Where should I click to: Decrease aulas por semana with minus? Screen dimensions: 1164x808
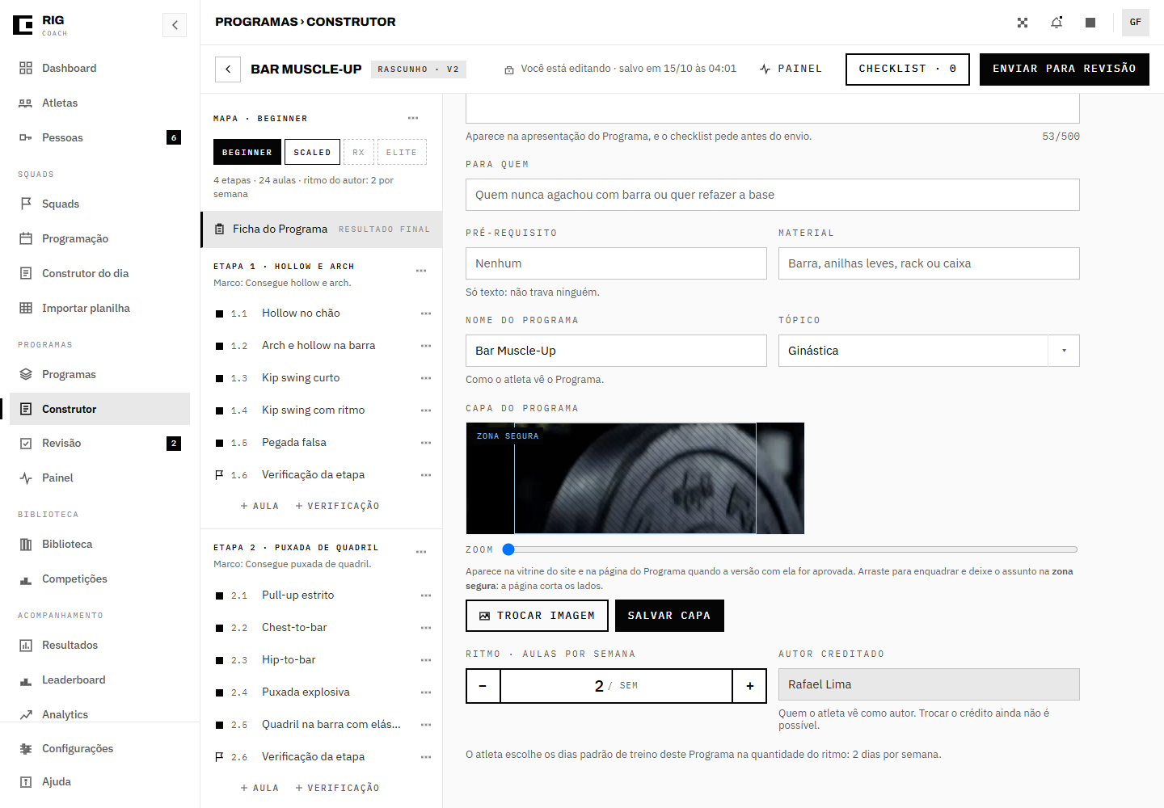click(x=483, y=686)
